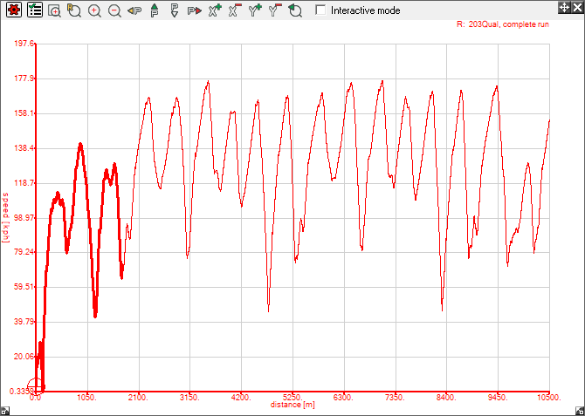Click the zoom out magnifier icon
Screen dimensions: 585x416
coord(114,10)
